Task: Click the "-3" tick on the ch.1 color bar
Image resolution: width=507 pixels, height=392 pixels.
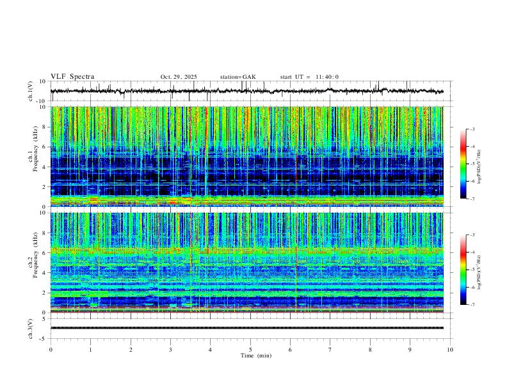Action: point(472,129)
